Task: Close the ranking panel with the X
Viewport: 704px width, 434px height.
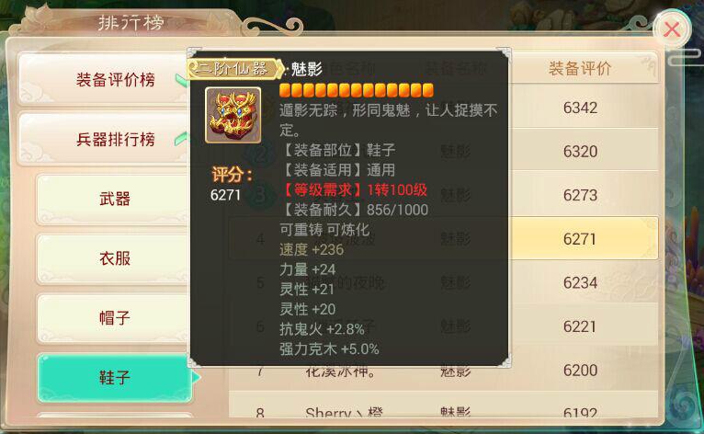Action: coord(672,29)
